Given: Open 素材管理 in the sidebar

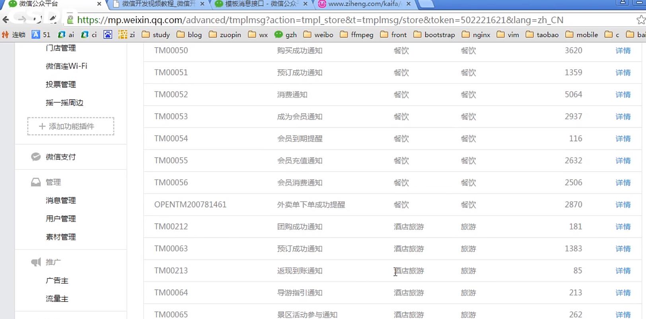Looking at the screenshot, I should pos(61,237).
